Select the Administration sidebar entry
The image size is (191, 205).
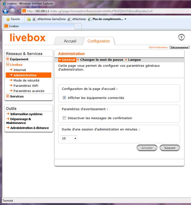[29, 75]
